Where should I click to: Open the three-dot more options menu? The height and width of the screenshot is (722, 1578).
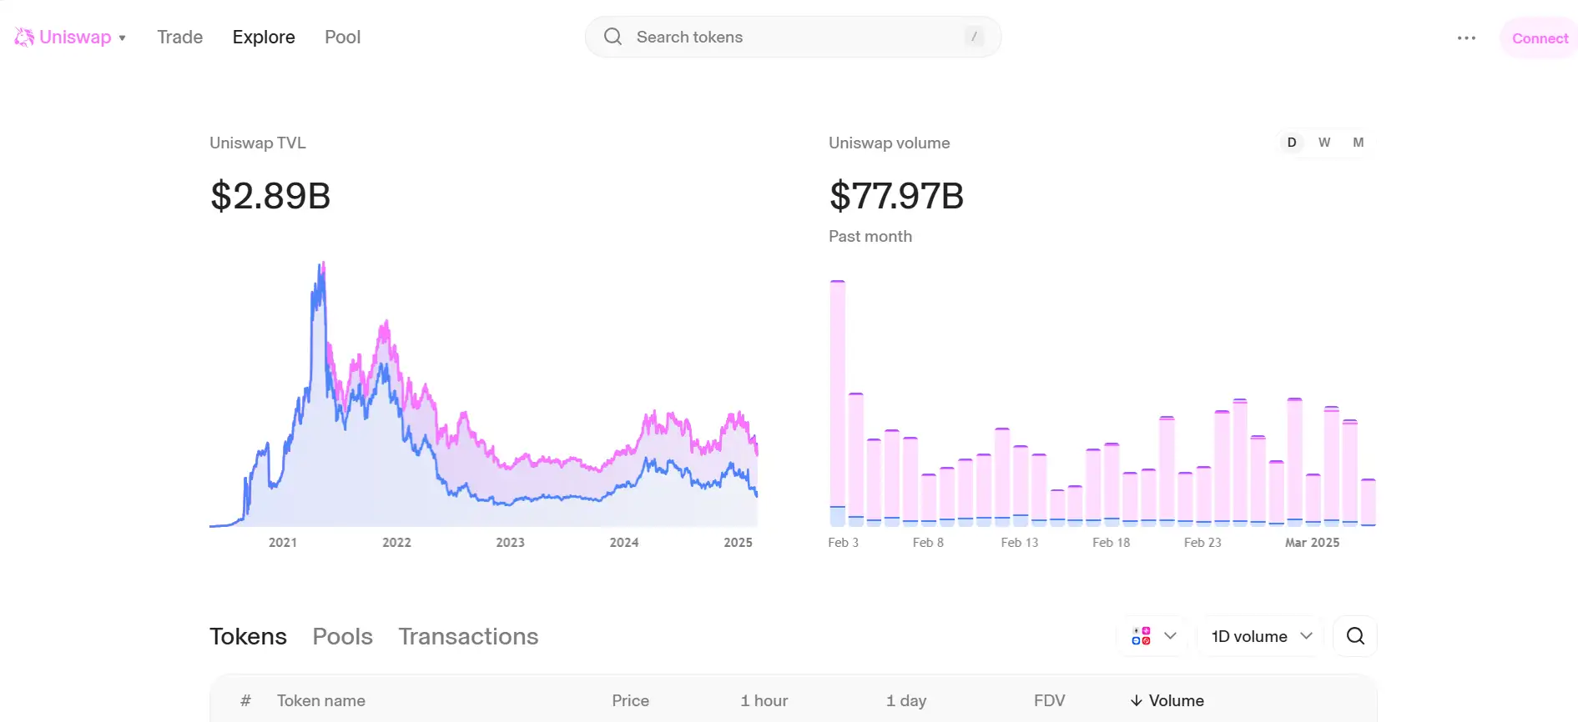tap(1466, 38)
